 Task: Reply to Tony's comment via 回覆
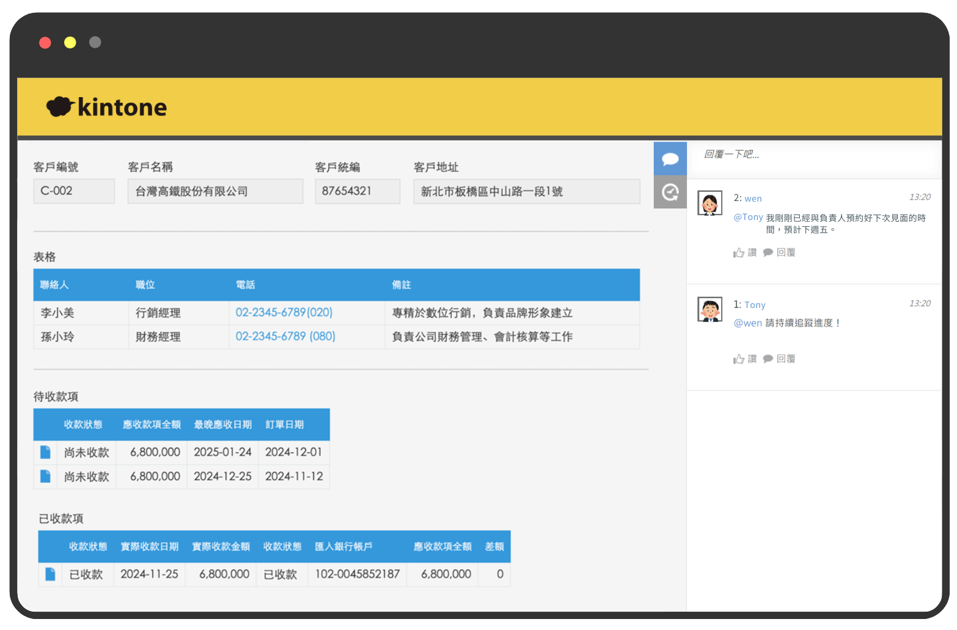point(779,359)
